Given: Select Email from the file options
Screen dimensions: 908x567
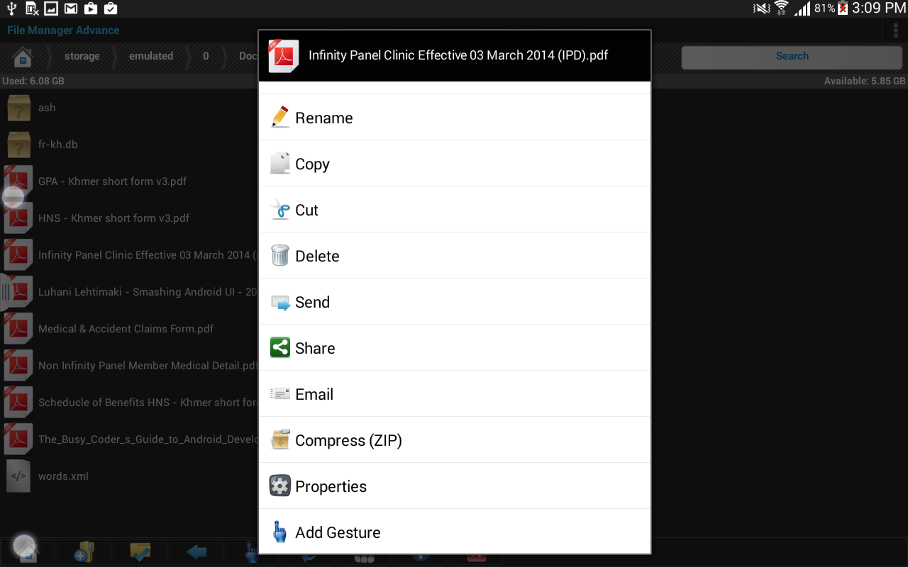Looking at the screenshot, I should pyautogui.click(x=455, y=394).
